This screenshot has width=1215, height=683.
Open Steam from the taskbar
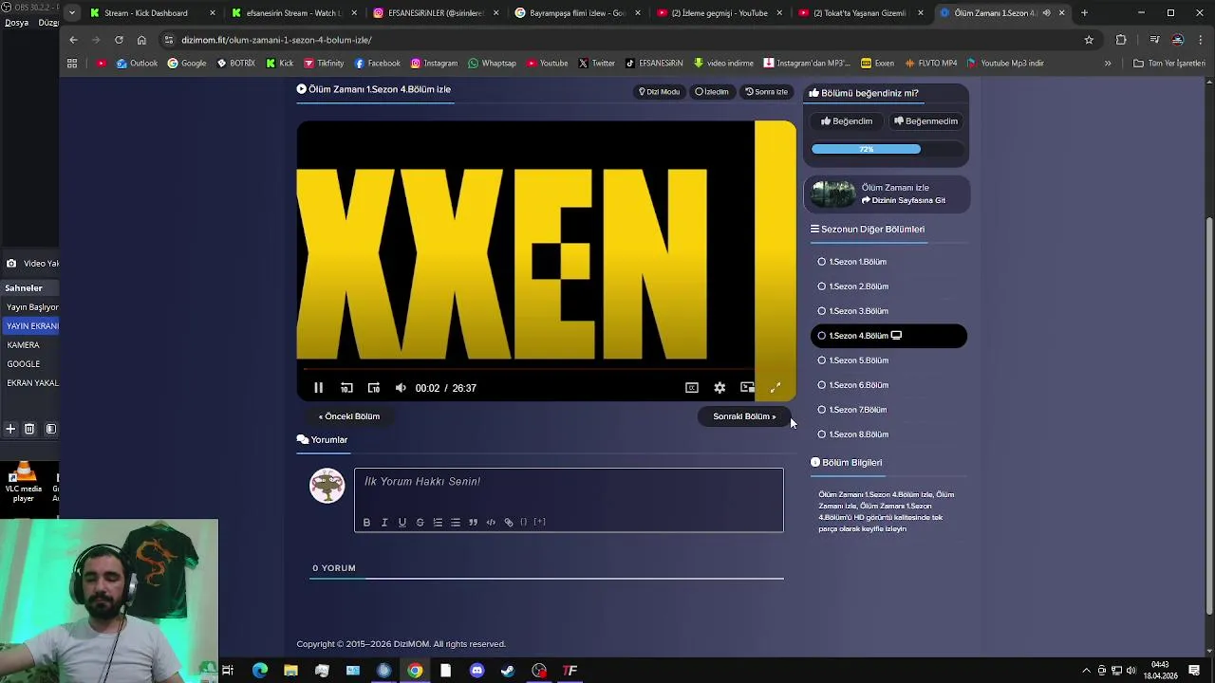tap(508, 671)
